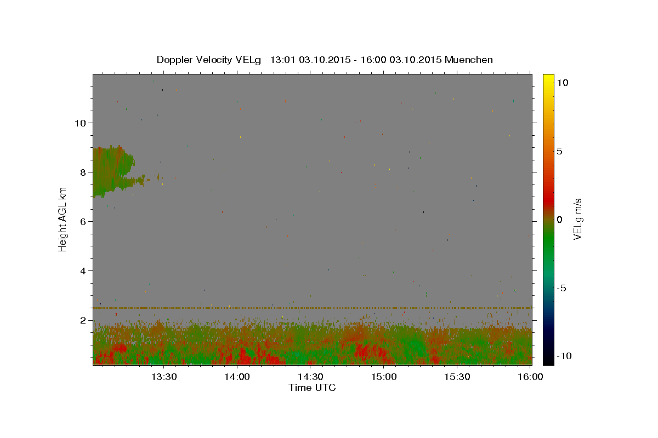Image resolution: width=658 pixels, height=438 pixels.
Task: Click the height tick label 8
Action: [x=82, y=172]
